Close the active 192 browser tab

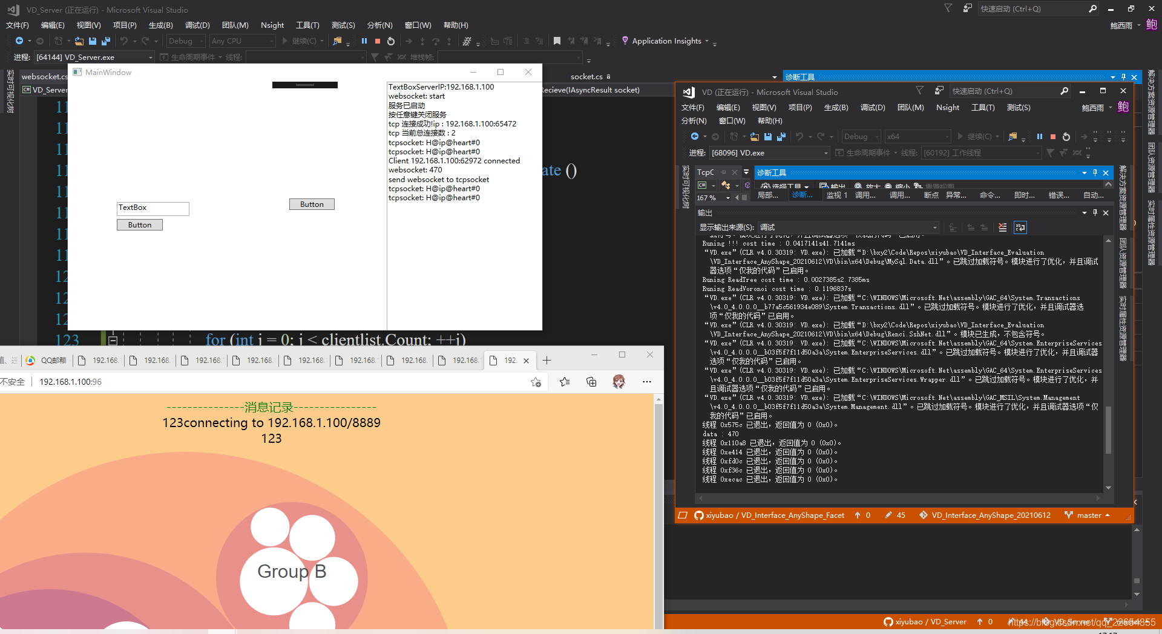coord(526,361)
